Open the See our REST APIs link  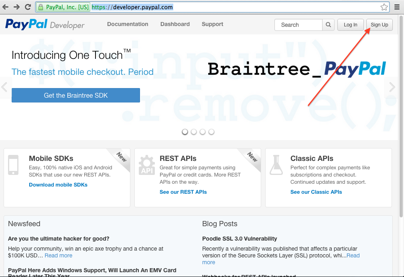tap(183, 192)
